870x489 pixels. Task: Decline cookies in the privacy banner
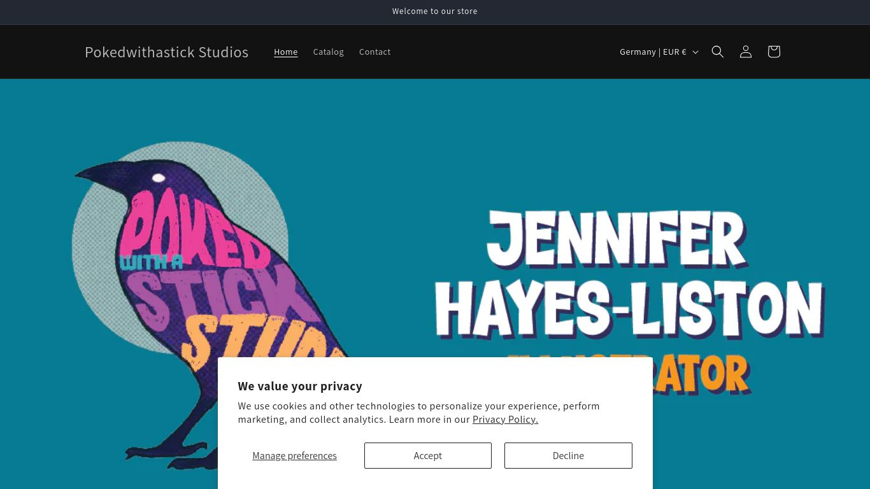tap(568, 455)
